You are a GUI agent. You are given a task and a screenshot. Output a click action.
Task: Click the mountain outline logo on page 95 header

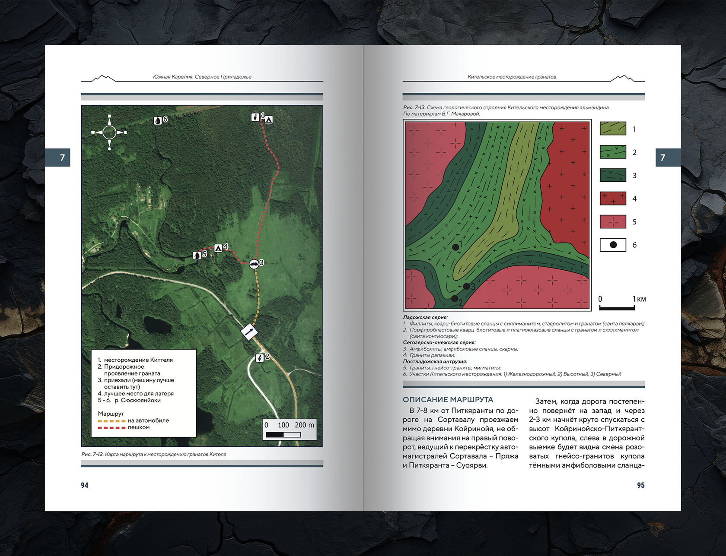tap(622, 78)
